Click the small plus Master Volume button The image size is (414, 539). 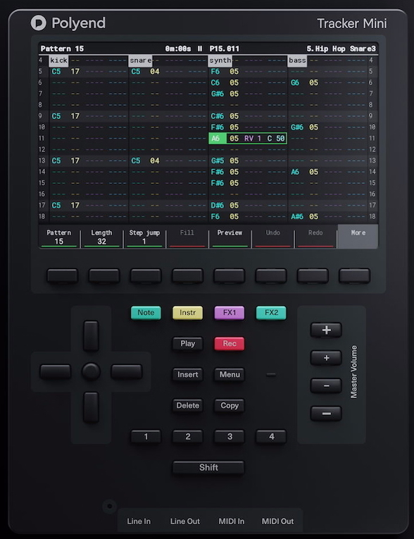(326, 358)
